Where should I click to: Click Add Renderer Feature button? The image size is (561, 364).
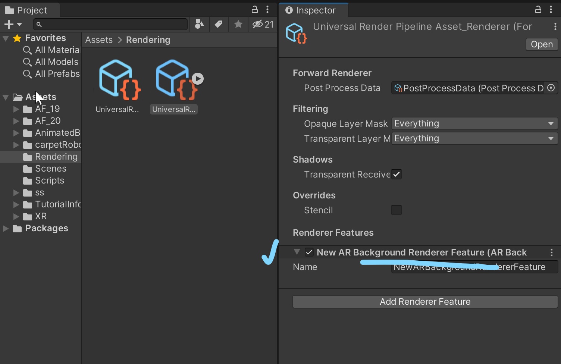(x=425, y=302)
